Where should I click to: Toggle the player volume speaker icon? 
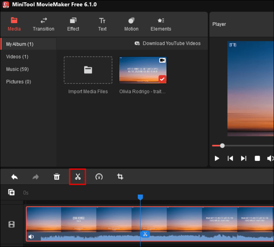[270, 158]
